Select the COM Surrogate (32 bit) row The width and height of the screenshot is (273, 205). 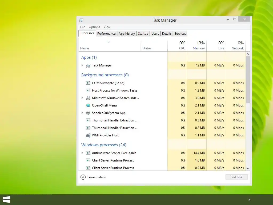pyautogui.click(x=162, y=83)
